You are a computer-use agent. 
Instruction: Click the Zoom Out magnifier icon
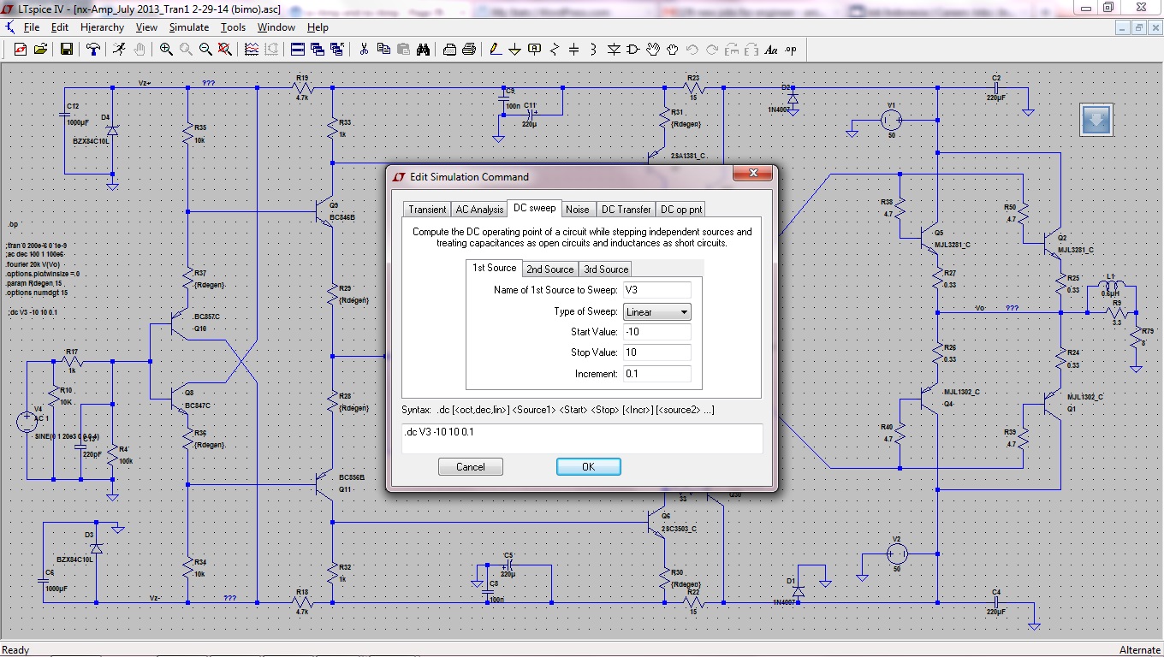coord(205,50)
